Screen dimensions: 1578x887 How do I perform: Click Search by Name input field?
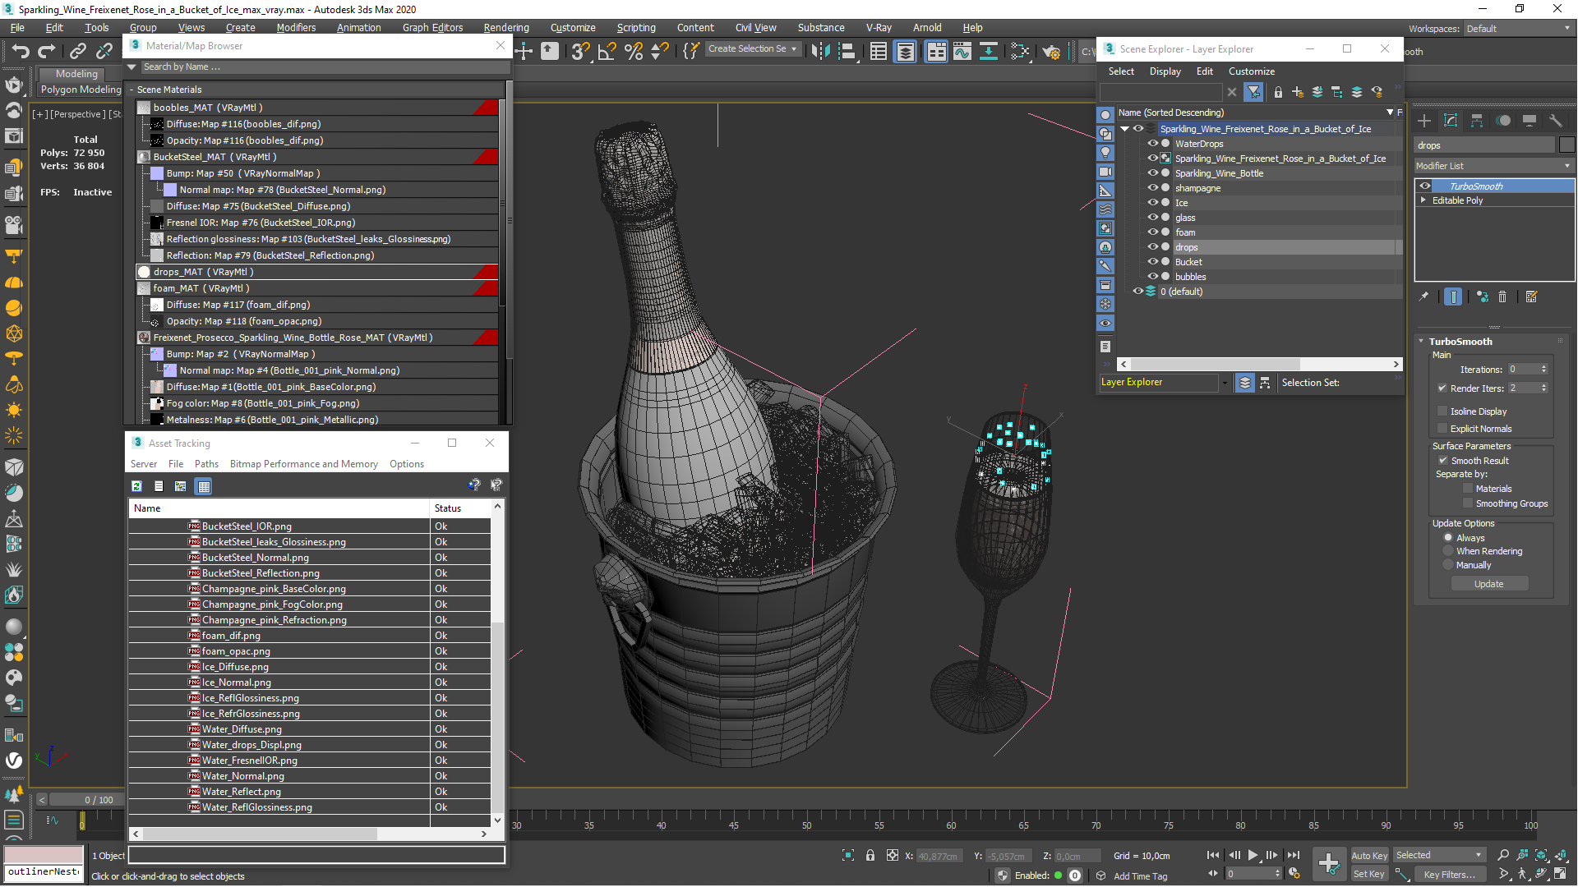pyautogui.click(x=321, y=66)
